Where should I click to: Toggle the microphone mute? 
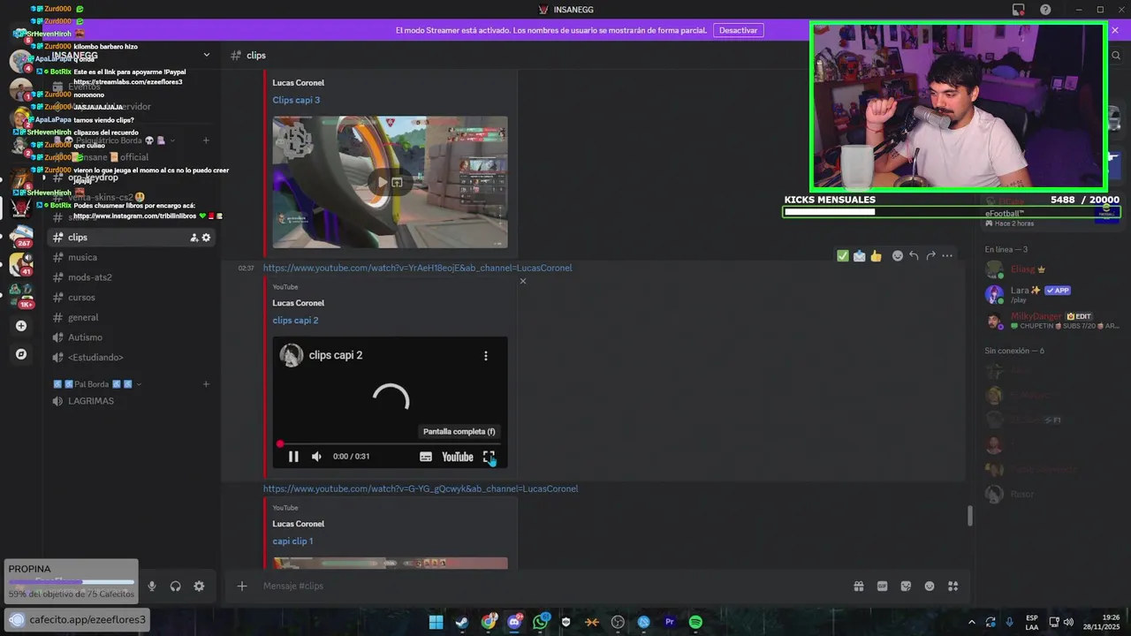(152, 587)
